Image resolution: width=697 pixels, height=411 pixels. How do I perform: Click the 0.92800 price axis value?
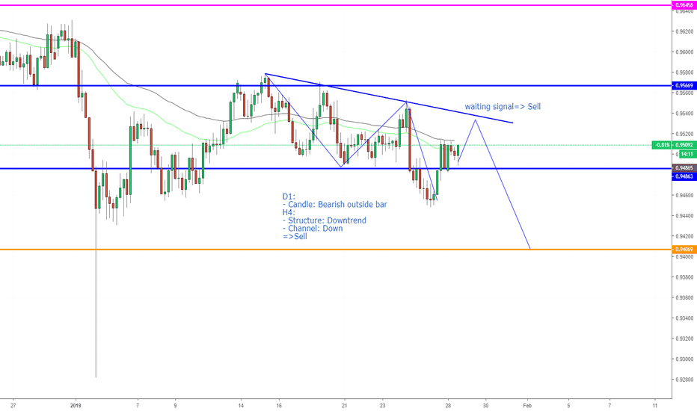click(x=684, y=380)
